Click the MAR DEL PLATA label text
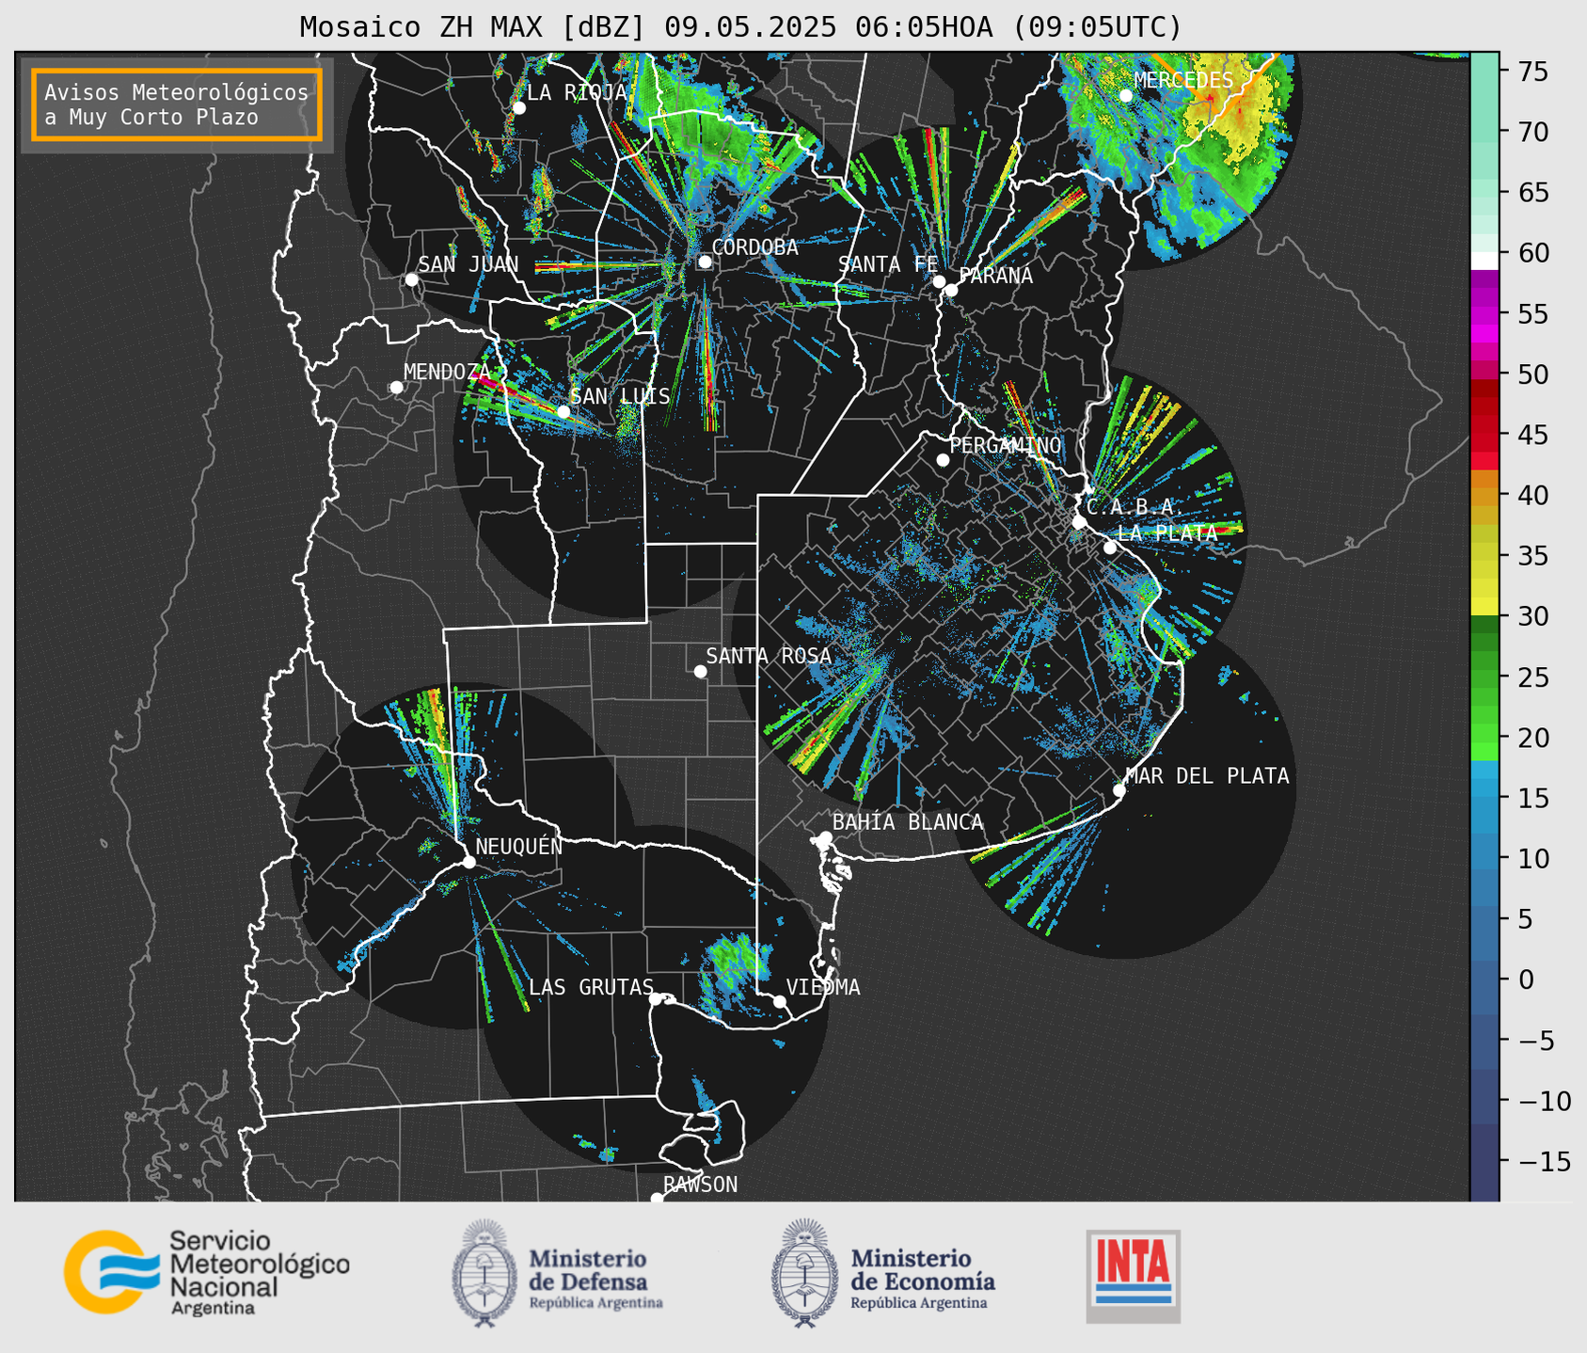 (x=1207, y=776)
